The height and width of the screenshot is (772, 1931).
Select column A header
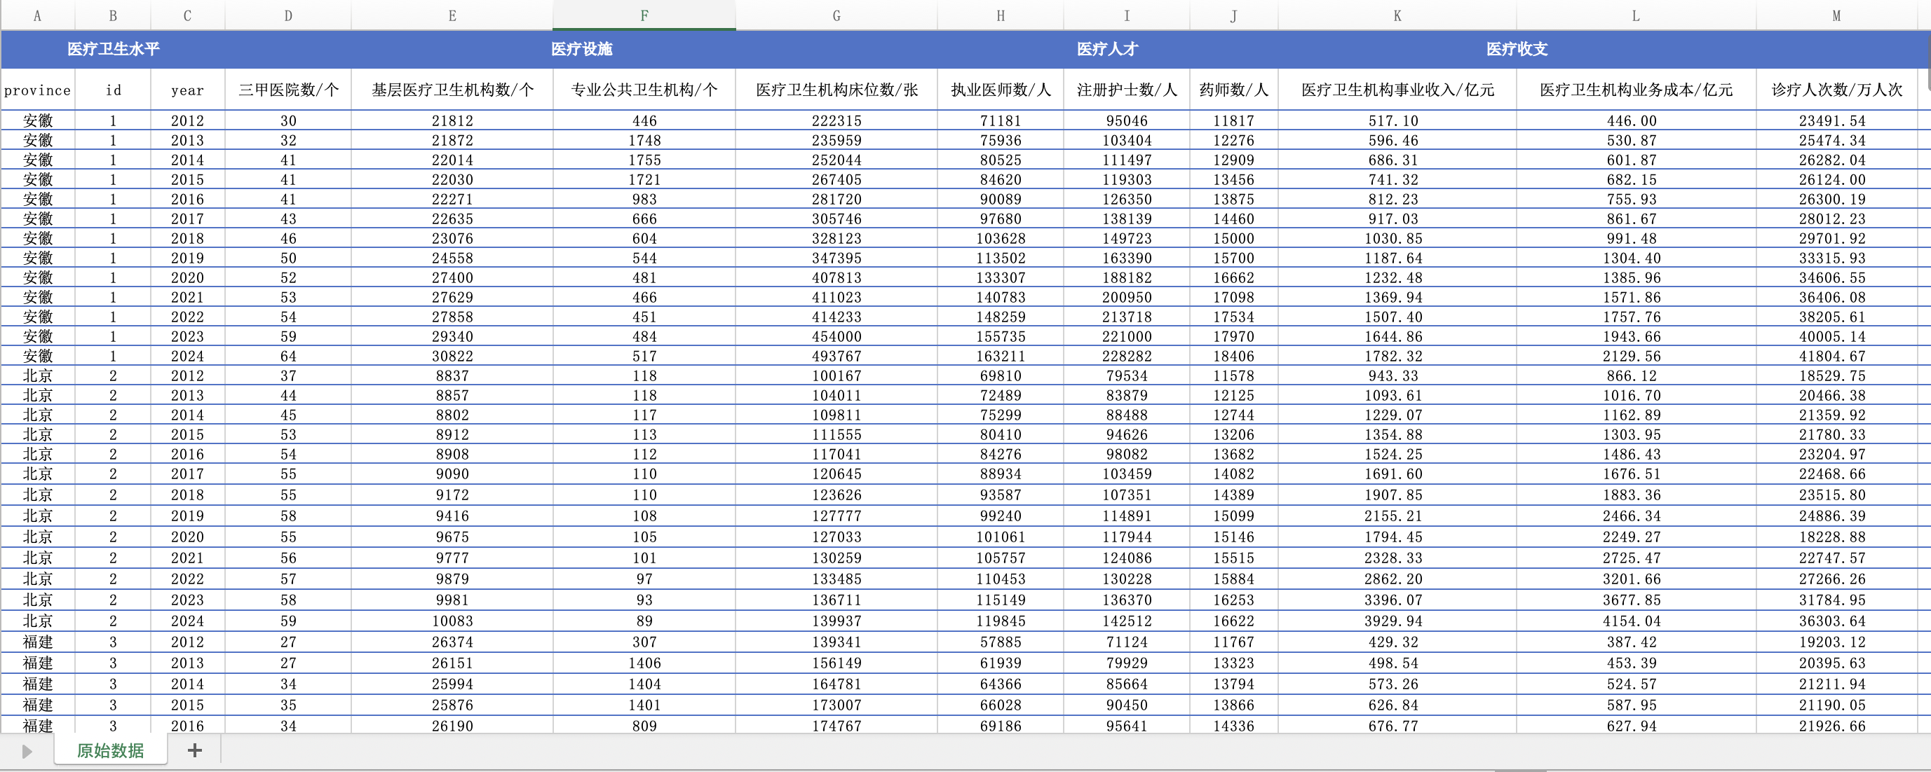37,15
